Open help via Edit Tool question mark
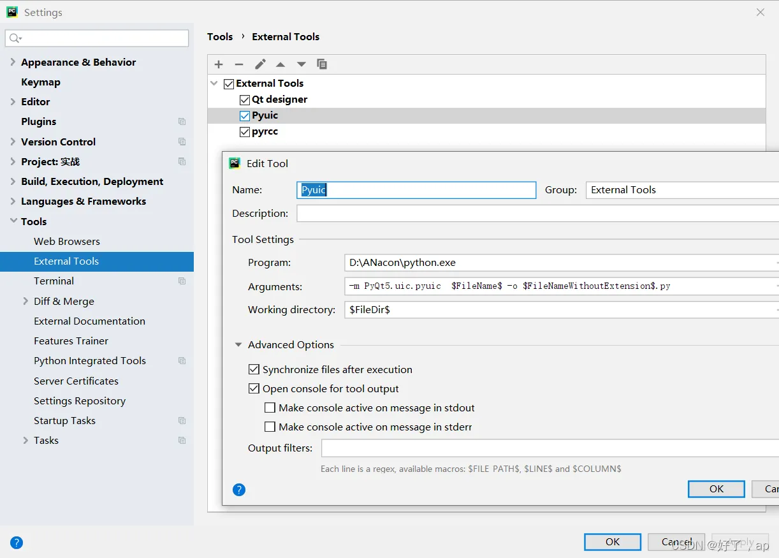The width and height of the screenshot is (779, 558). [239, 490]
